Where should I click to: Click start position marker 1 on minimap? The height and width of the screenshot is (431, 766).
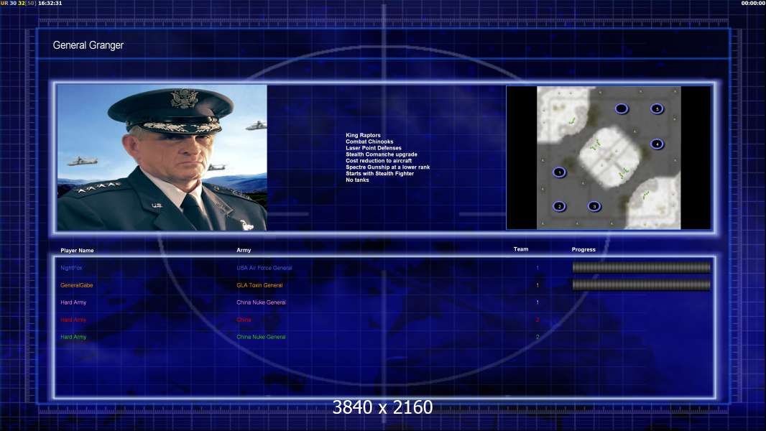click(560, 172)
